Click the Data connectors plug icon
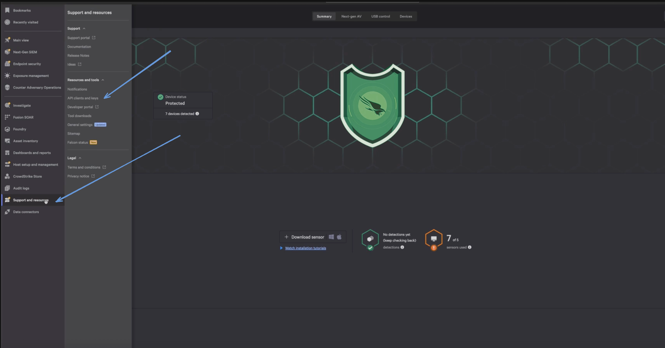Image resolution: width=665 pixels, height=348 pixels. point(7,212)
